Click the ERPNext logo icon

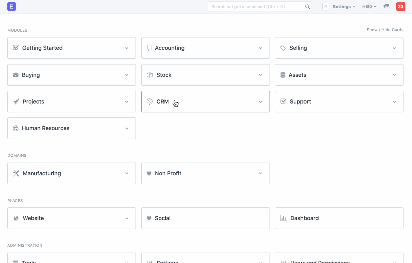[x=12, y=6]
